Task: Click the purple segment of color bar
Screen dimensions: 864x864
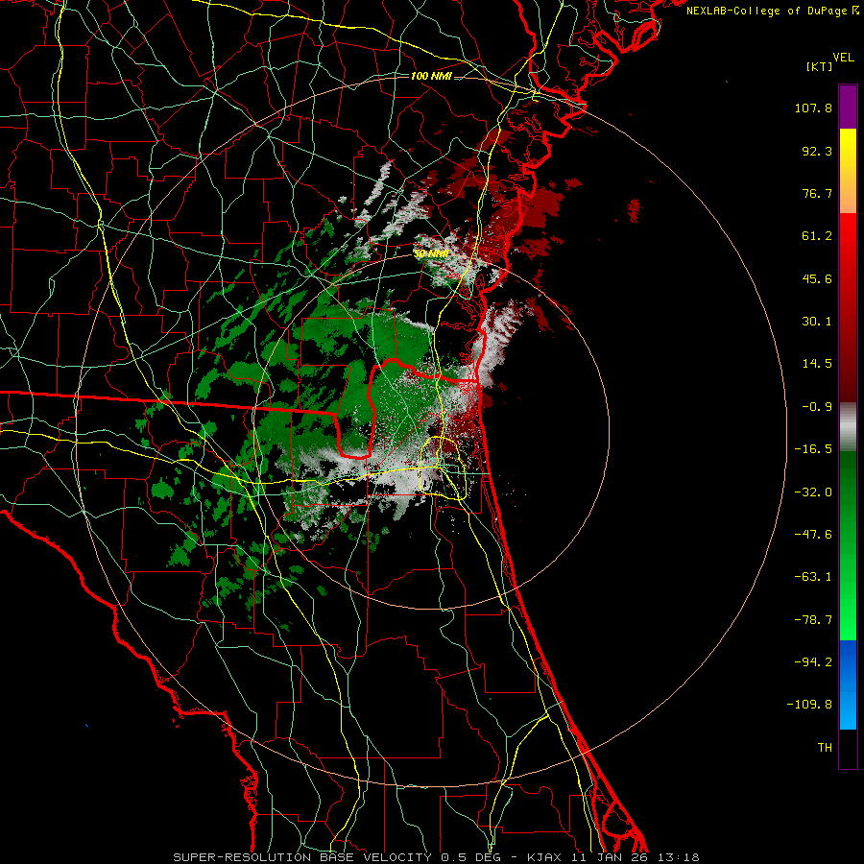Action: (848, 107)
